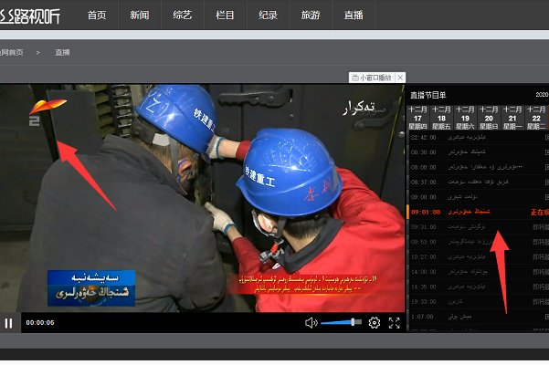
Task: Select the 09:31:00 upcoming program row
Action: tap(479, 227)
